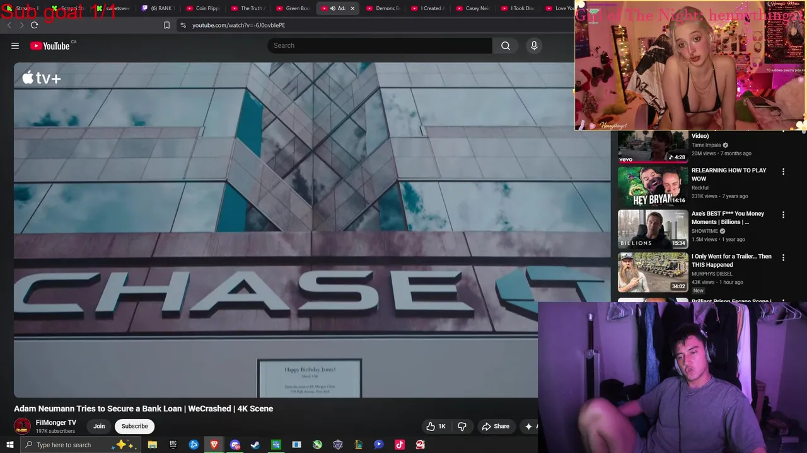Open SHOWTIME channel link
The image size is (807, 453).
click(705, 231)
